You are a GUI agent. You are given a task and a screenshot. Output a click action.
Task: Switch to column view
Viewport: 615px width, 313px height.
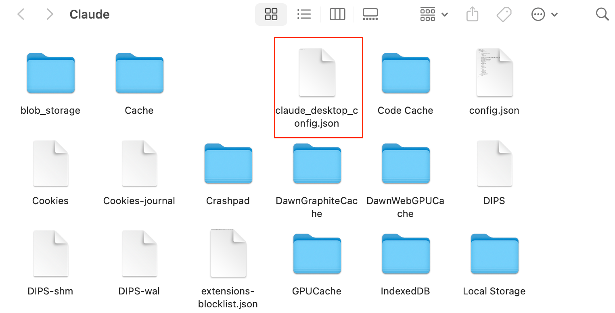point(337,15)
